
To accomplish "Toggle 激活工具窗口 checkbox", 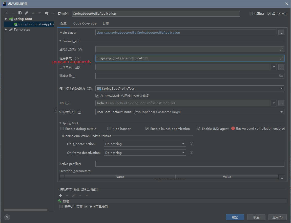I will coord(86,207).
